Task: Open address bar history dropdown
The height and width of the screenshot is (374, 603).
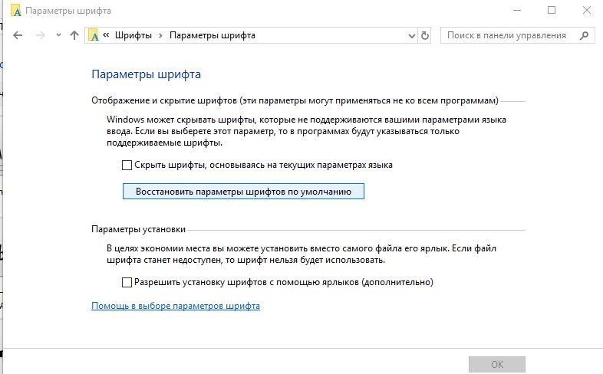Action: (411, 36)
